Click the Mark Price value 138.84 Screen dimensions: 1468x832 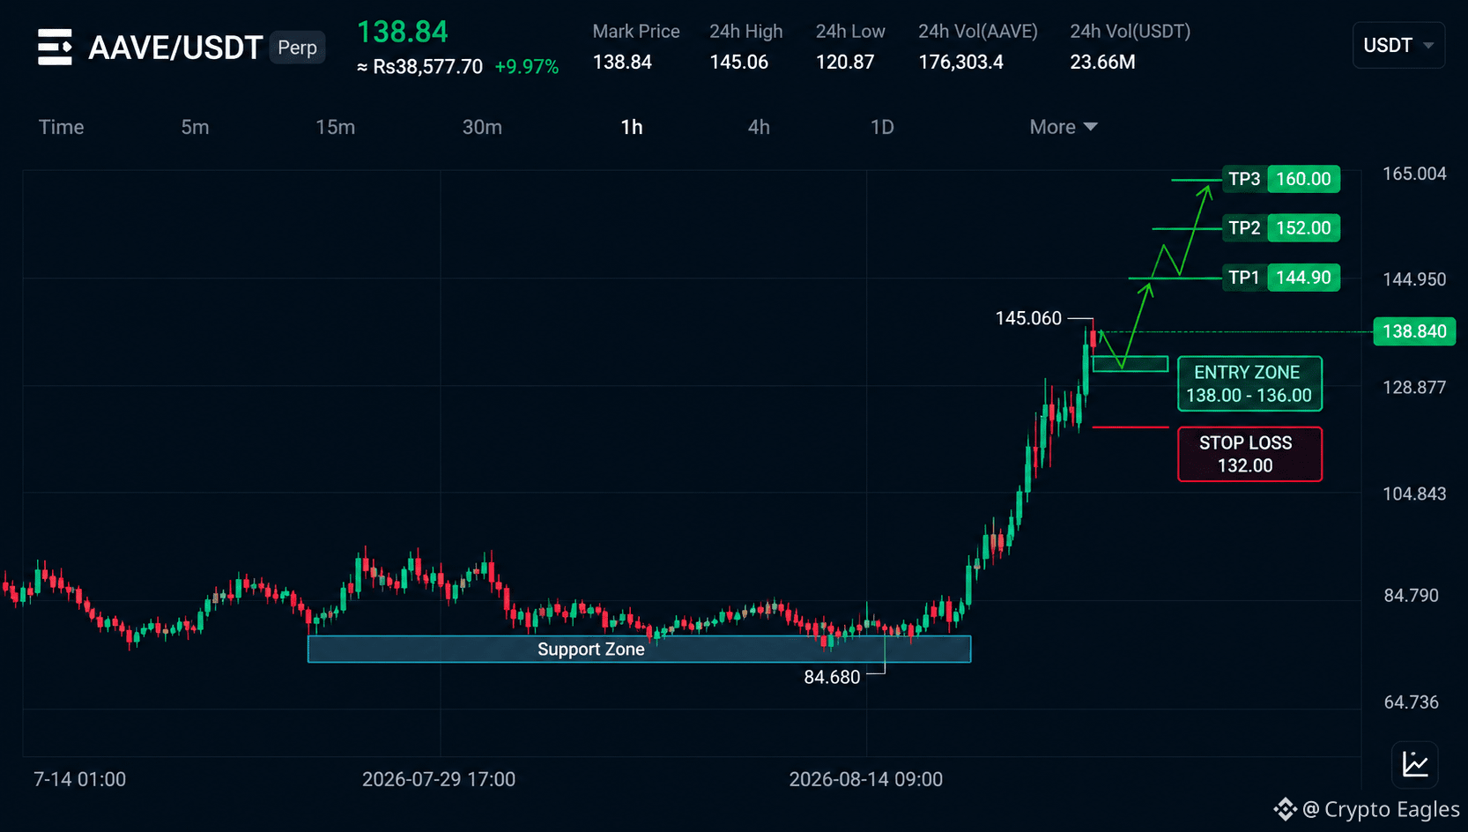[622, 63]
